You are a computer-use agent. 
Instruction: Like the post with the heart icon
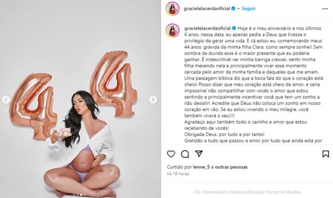(171, 154)
